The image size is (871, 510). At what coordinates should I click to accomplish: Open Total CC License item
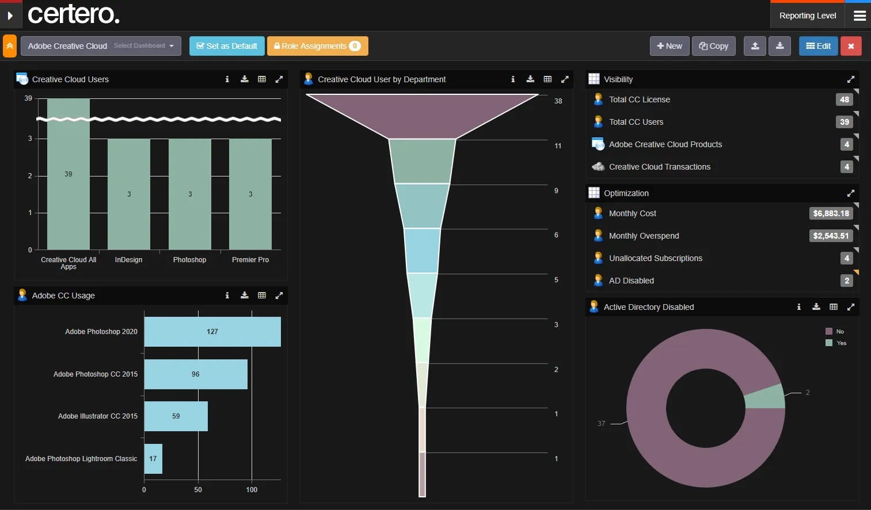tap(722, 99)
